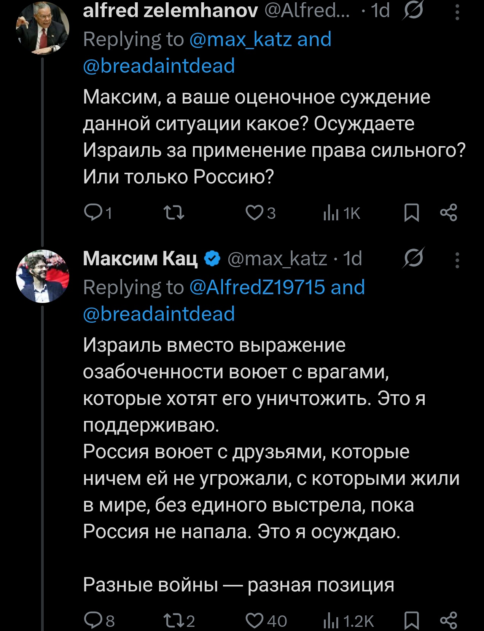The height and width of the screenshot is (631, 484).
Task: Reply to Максим Кац's tweet
Action: [x=91, y=621]
